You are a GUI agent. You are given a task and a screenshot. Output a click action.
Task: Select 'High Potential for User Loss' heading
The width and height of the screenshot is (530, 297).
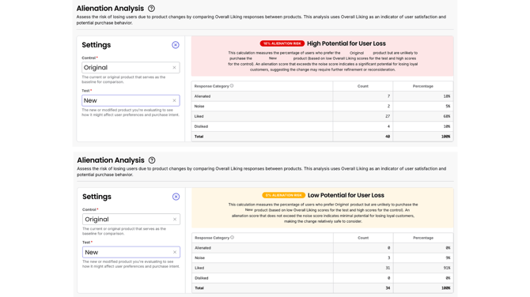click(x=346, y=43)
